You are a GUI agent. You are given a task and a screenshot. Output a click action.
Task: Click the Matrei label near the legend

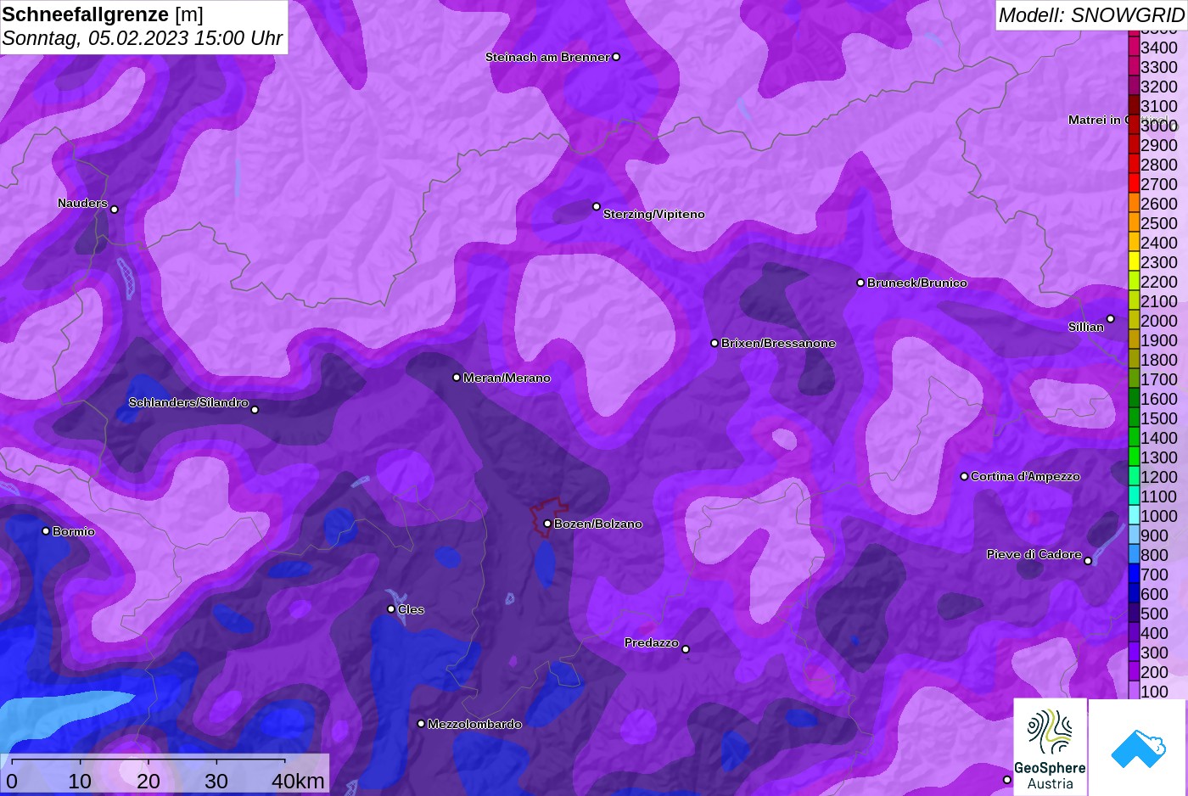[x=1098, y=120]
